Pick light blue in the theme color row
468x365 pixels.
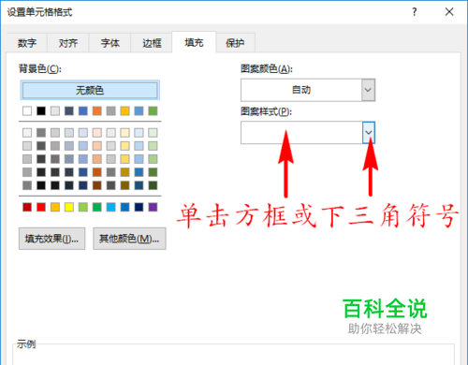pos(139,110)
